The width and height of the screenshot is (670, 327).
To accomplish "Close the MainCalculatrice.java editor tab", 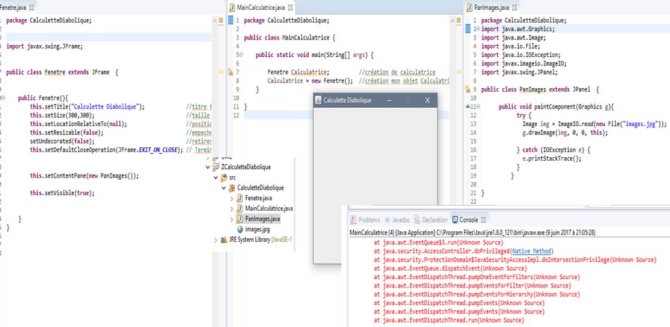I will [290, 6].
